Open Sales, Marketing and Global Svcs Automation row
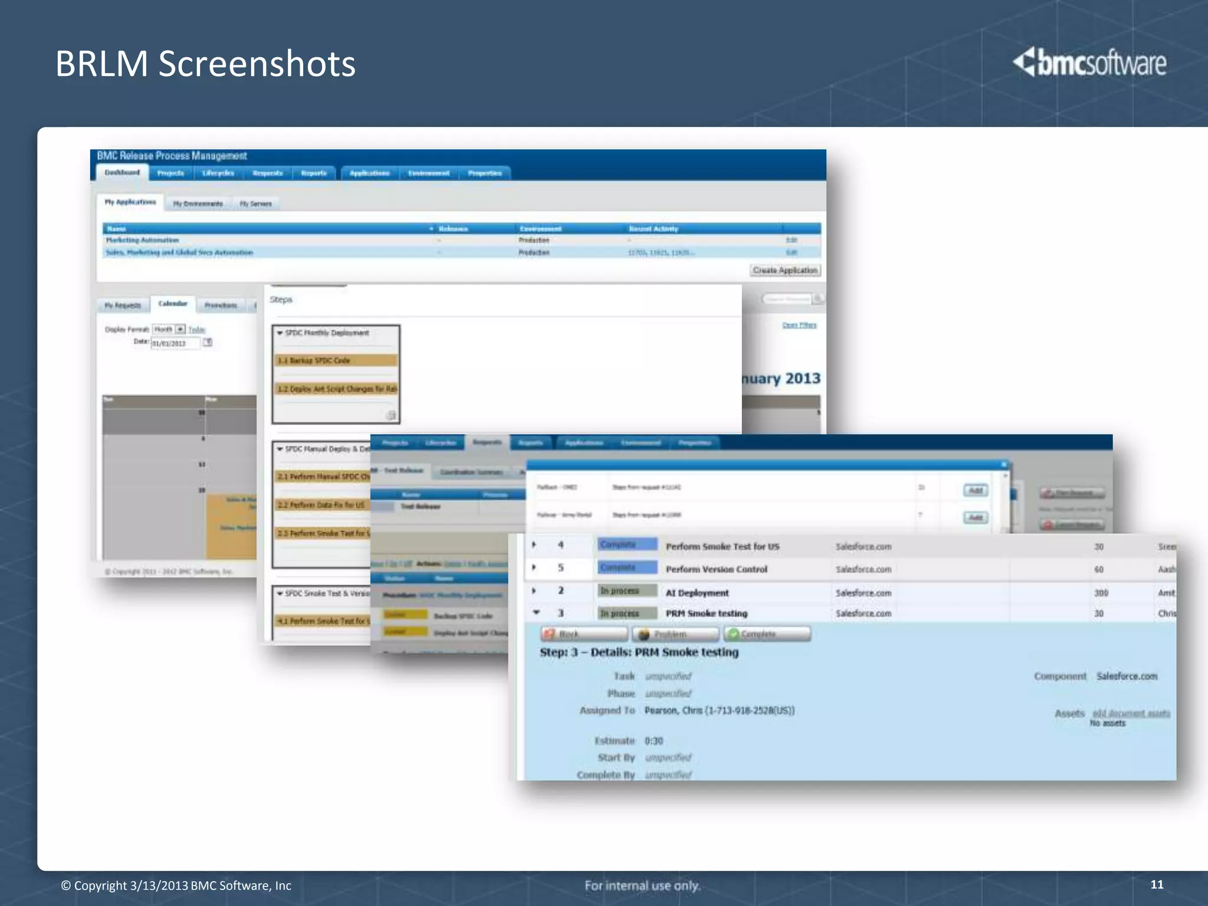Image resolution: width=1208 pixels, height=906 pixels. [x=461, y=252]
